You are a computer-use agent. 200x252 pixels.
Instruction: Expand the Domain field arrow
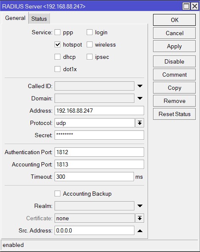(140, 98)
